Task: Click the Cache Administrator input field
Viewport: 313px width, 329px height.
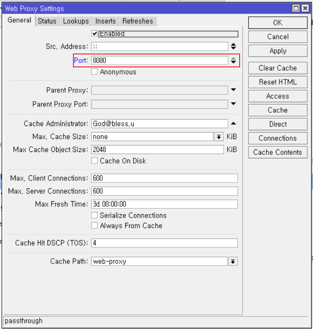Action: click(x=160, y=123)
